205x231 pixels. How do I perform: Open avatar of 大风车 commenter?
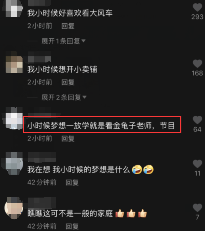[14, 8]
